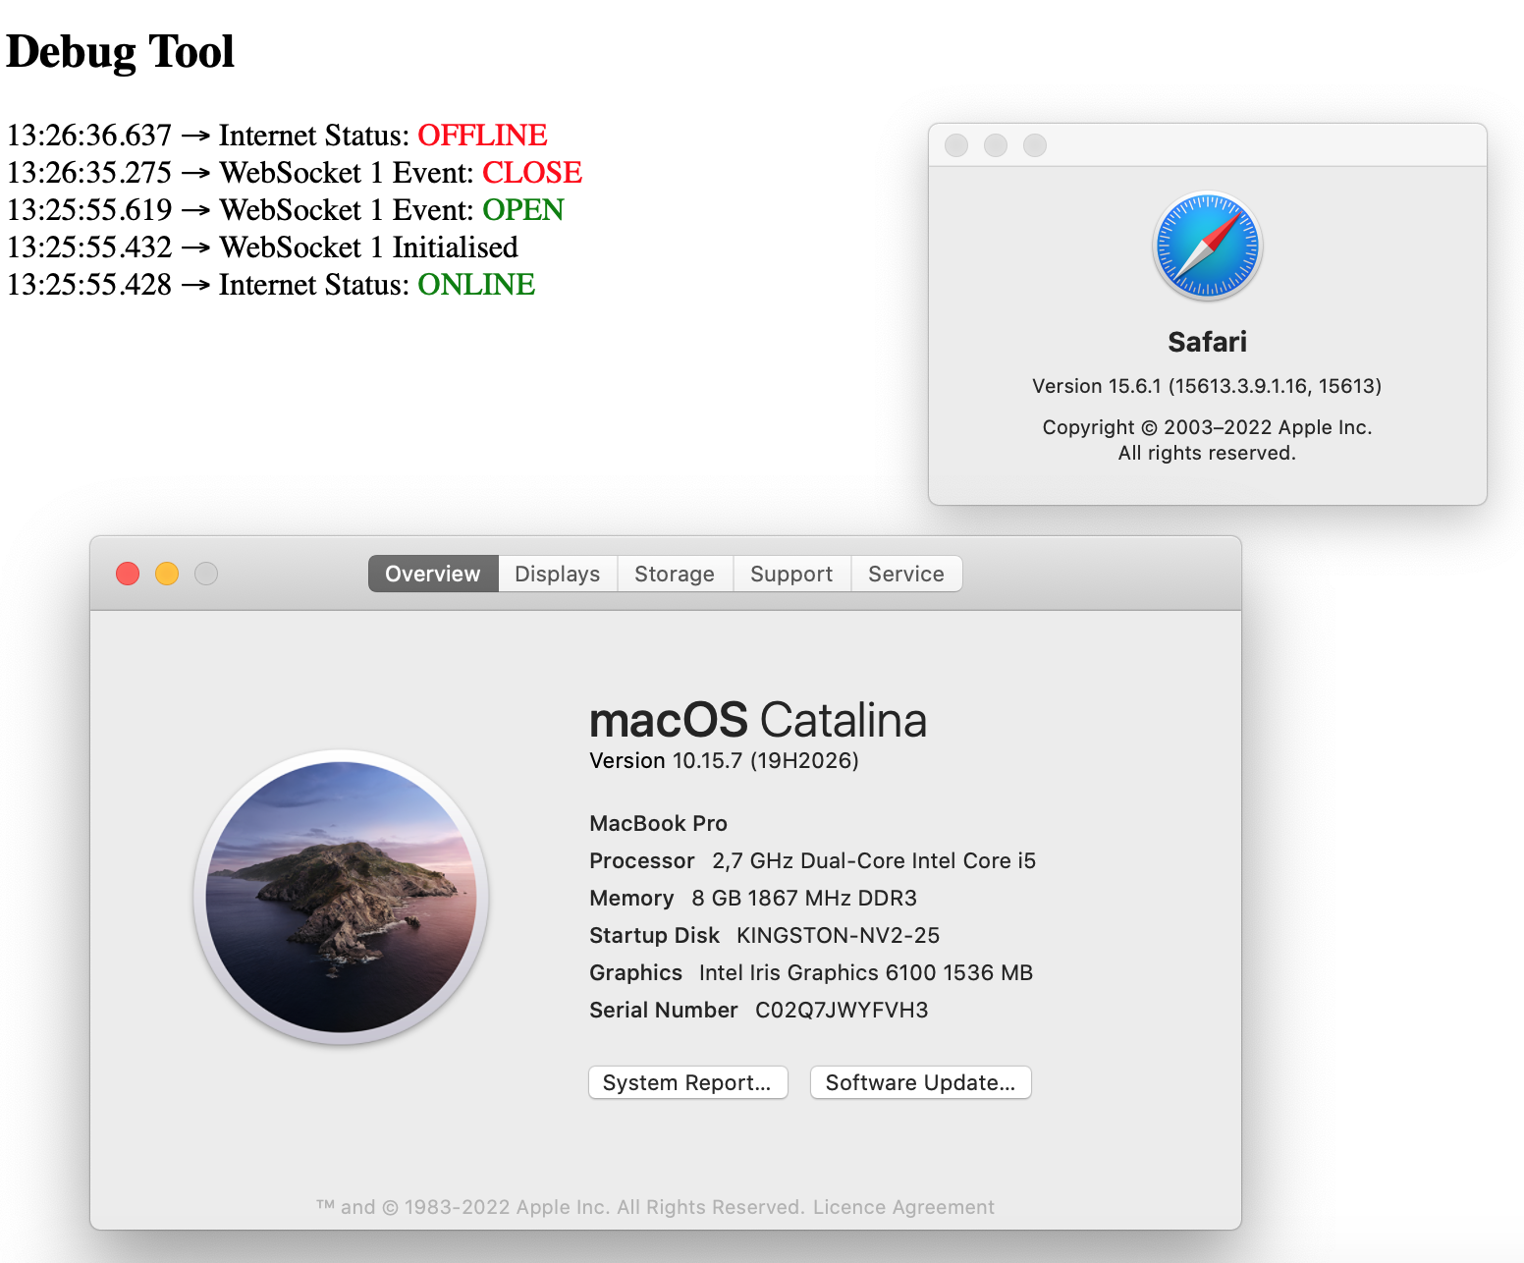Click the Startup Disk KINGSTON-NV2-25 value

coord(839,935)
